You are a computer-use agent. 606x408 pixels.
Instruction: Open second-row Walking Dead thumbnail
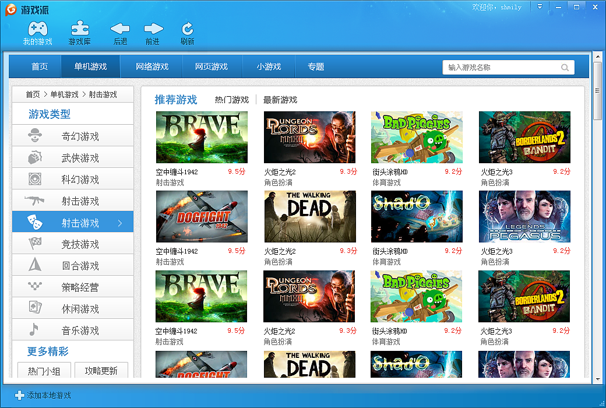310,217
